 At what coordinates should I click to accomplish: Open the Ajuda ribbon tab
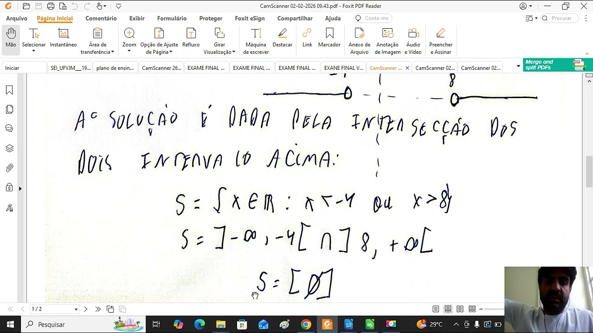pyautogui.click(x=333, y=18)
